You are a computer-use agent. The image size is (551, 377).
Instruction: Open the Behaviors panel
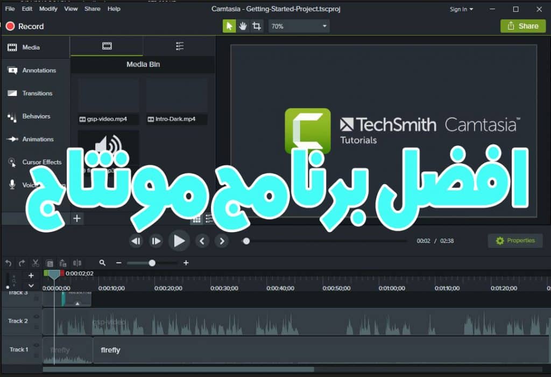pos(35,116)
